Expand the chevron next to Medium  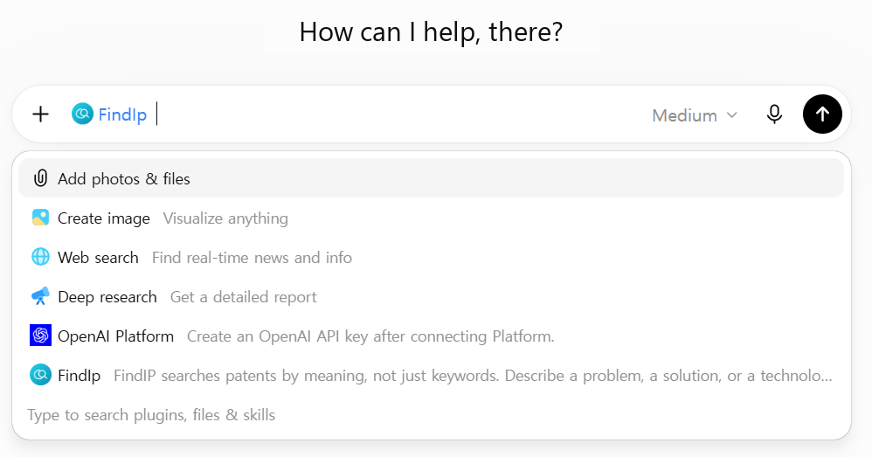click(732, 115)
